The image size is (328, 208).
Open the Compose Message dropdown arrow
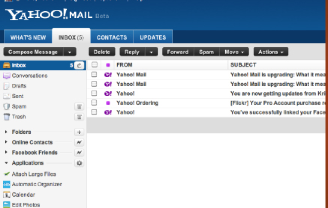[70, 52]
